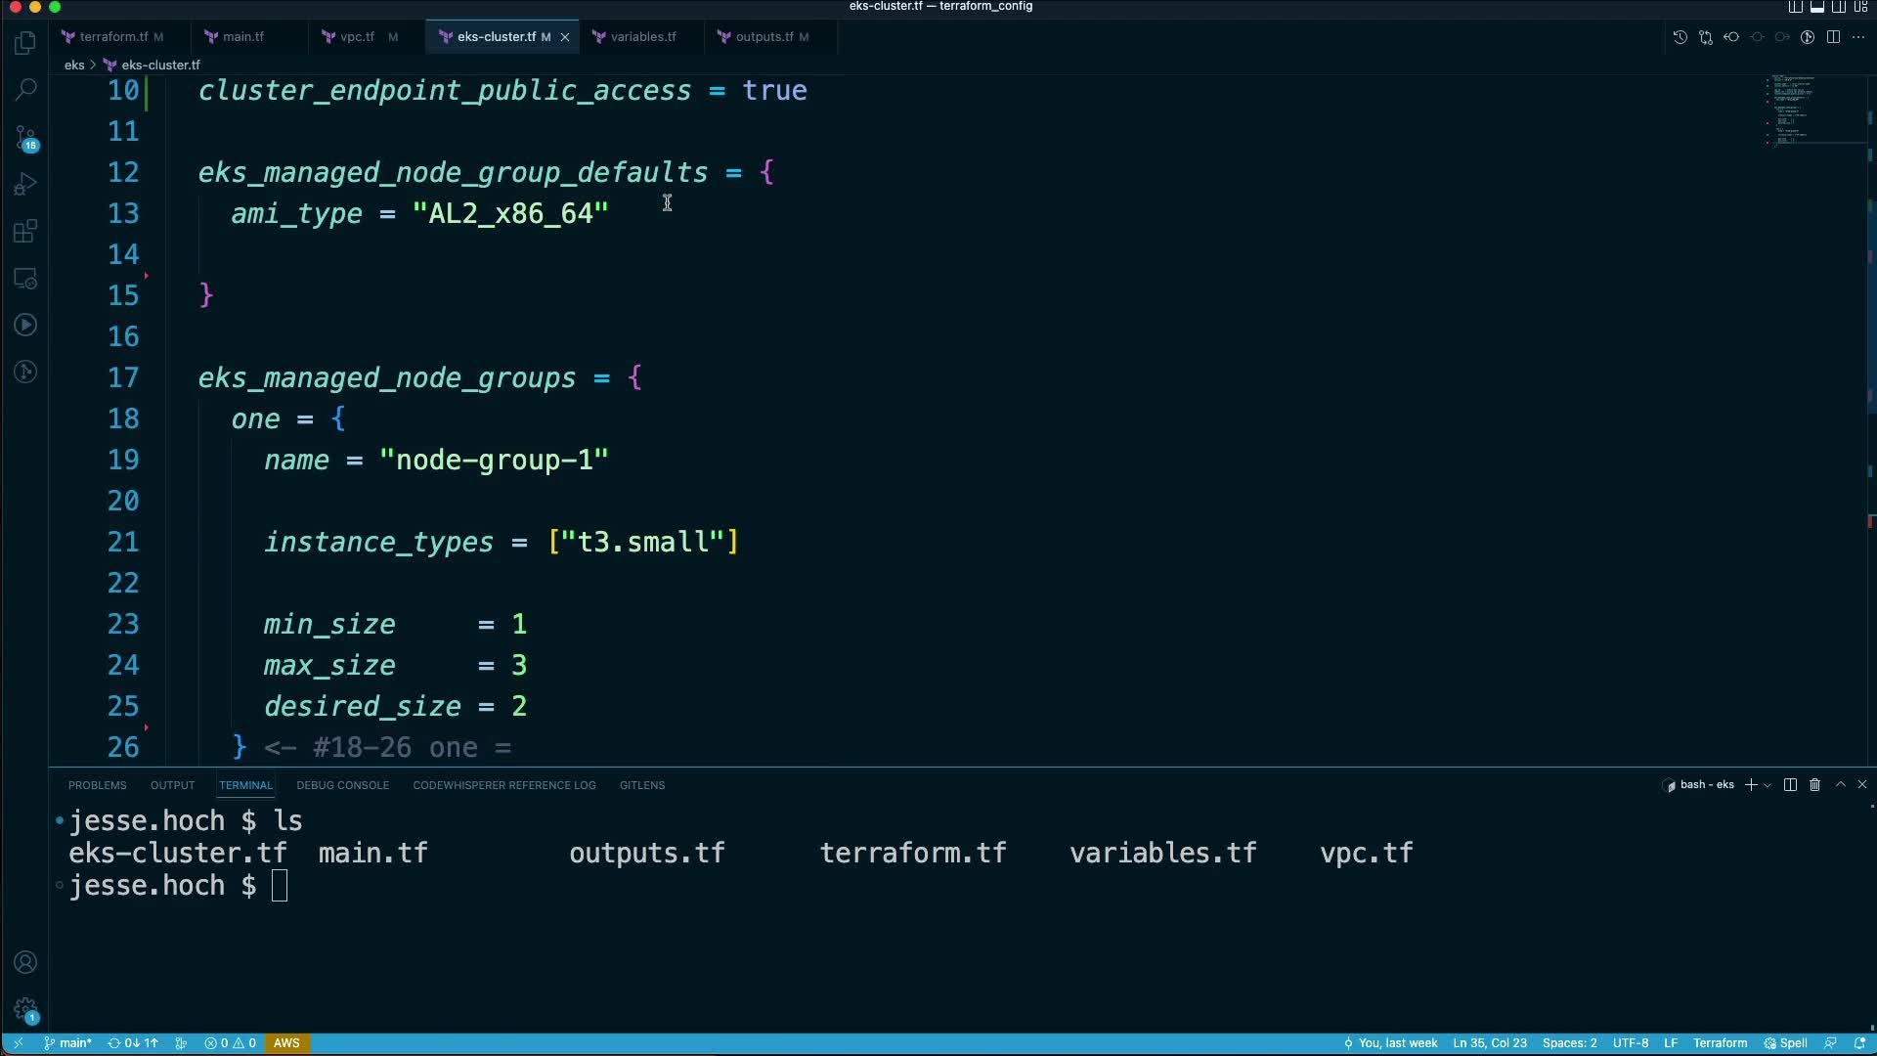Toggle primary sidebar layout button

coord(1795,7)
